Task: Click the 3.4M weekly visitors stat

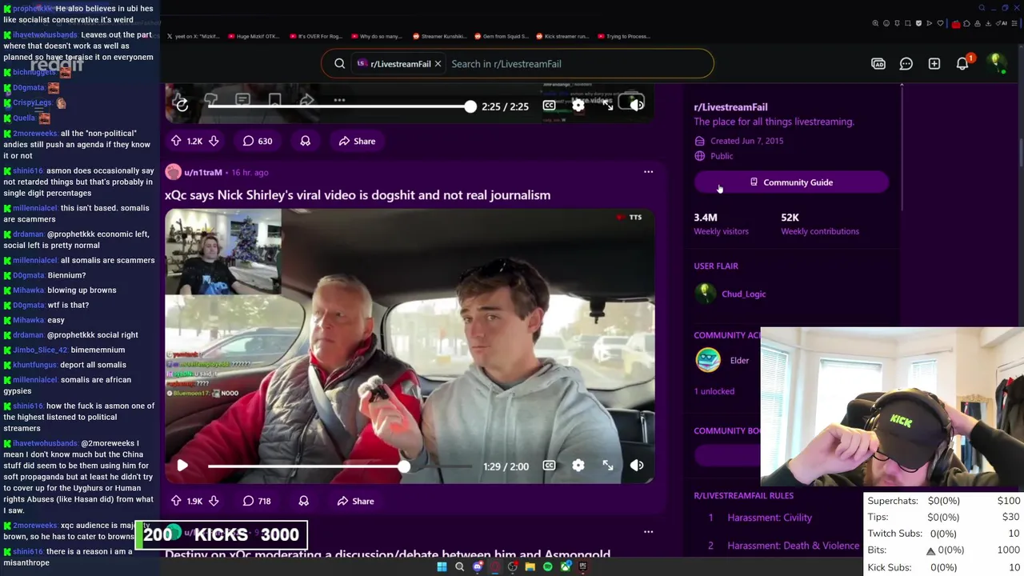Action: coord(721,224)
